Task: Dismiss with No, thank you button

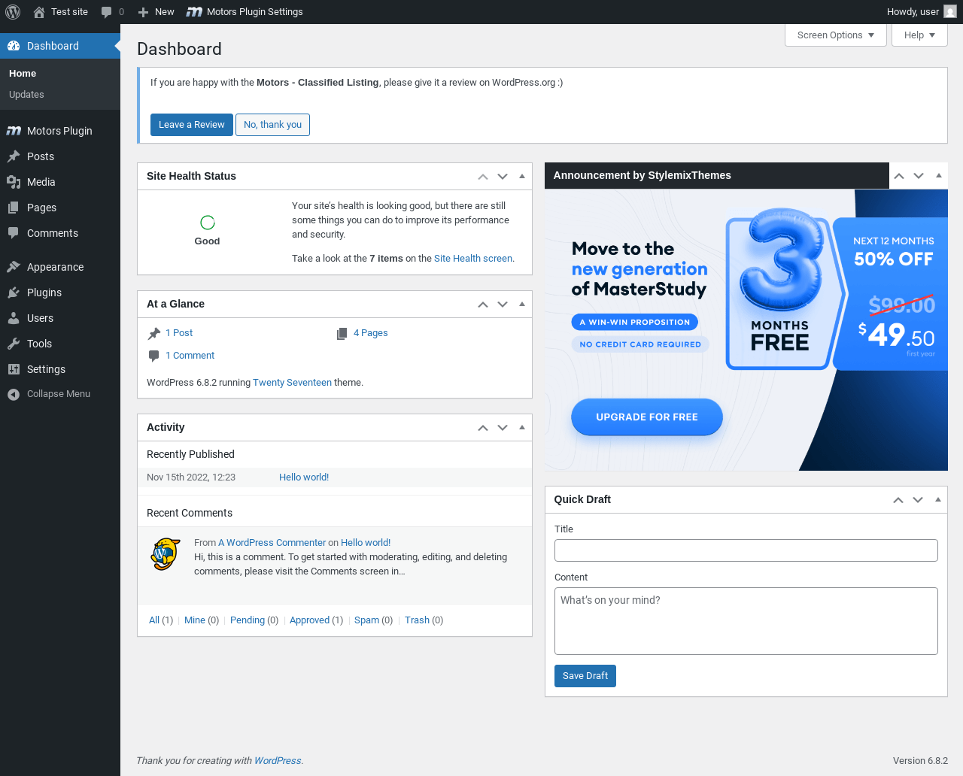Action: pyautogui.click(x=272, y=125)
